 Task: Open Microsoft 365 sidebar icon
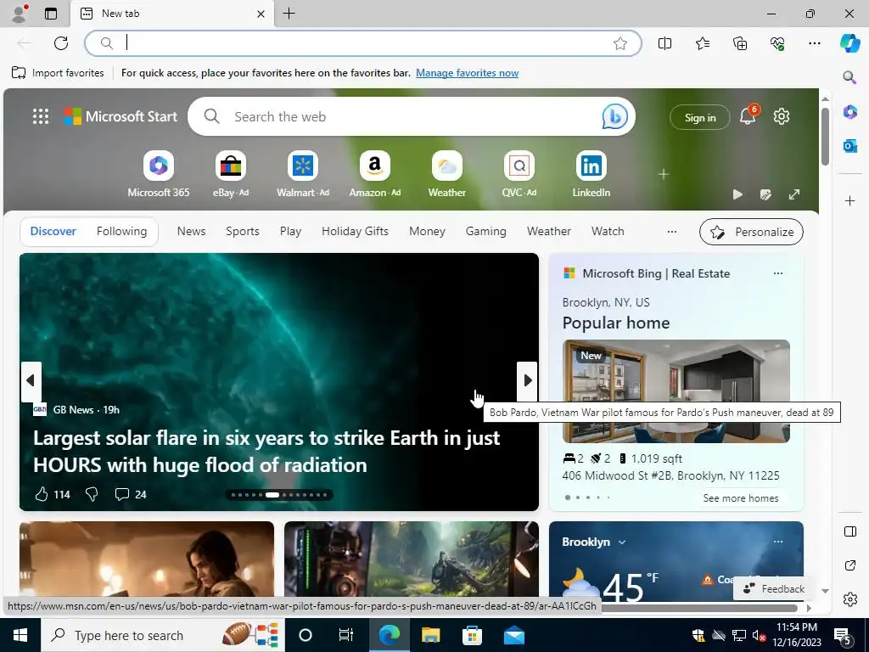849,111
